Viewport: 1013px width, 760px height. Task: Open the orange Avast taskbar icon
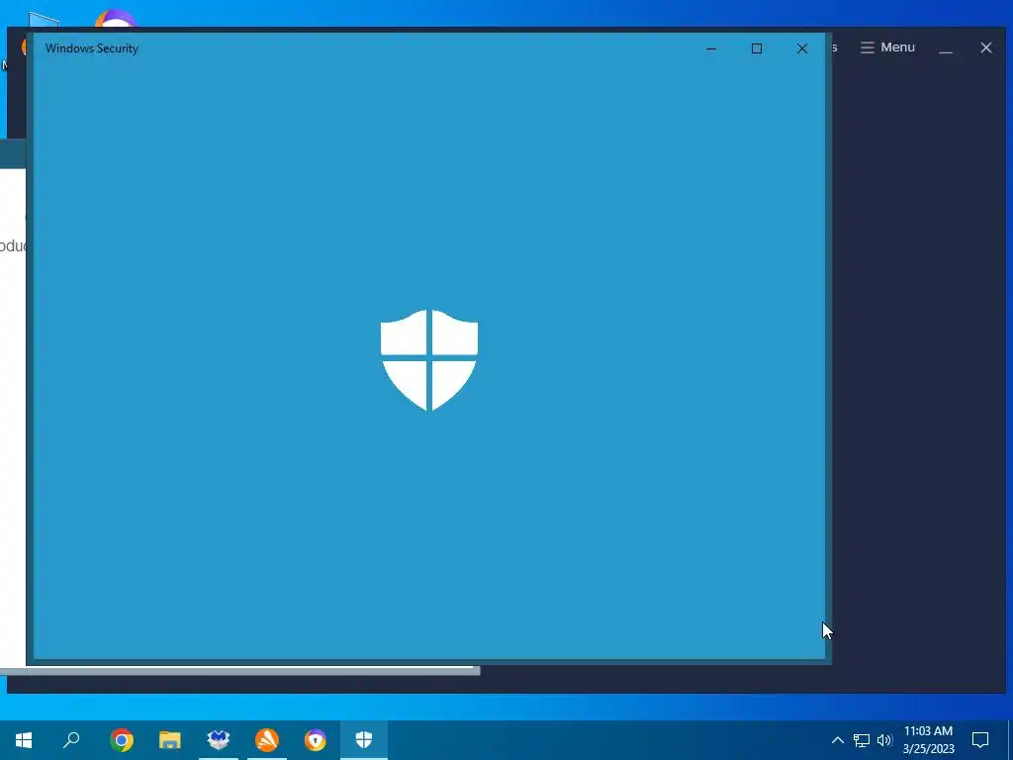coord(267,740)
